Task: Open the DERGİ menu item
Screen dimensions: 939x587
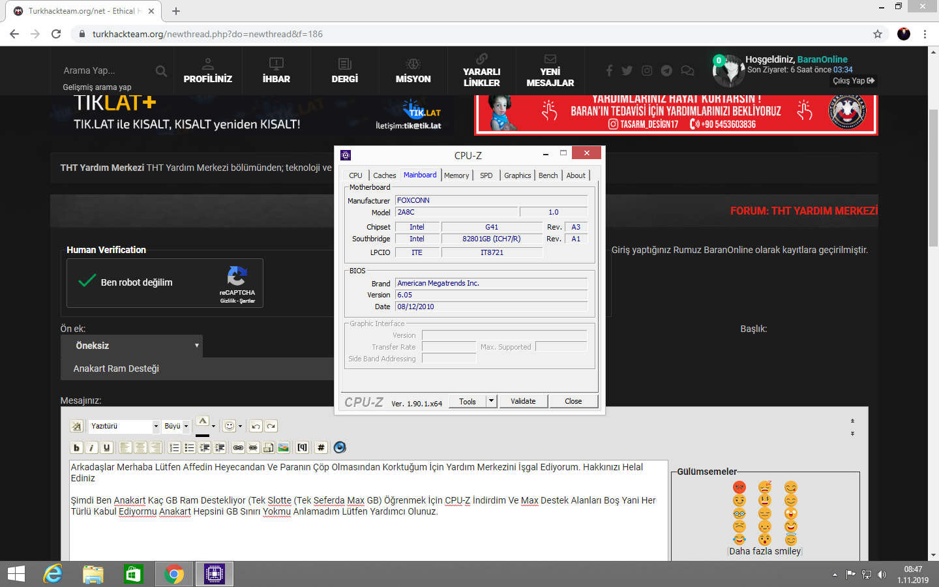Action: tap(345, 71)
